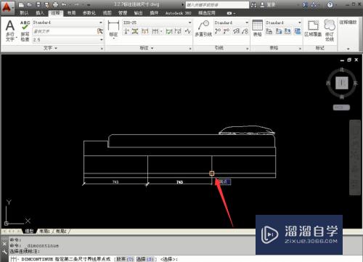Image resolution: width=363 pixels, height=262 pixels.
Task: Click the Align leaders icon
Action: pos(236,31)
